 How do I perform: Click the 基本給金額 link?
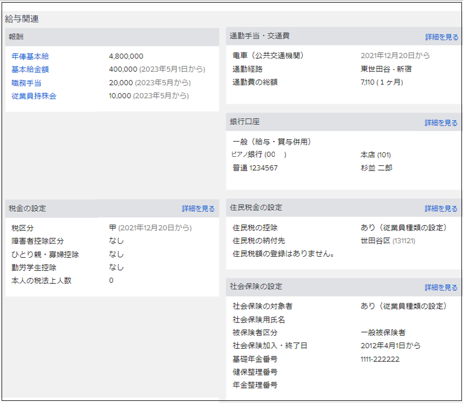pos(30,69)
